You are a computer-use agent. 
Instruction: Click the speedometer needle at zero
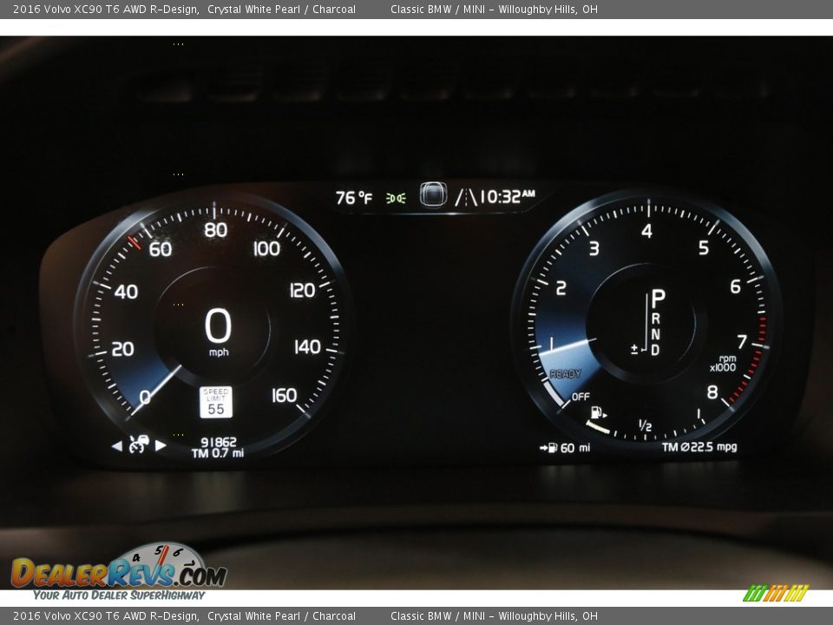[x=156, y=390]
